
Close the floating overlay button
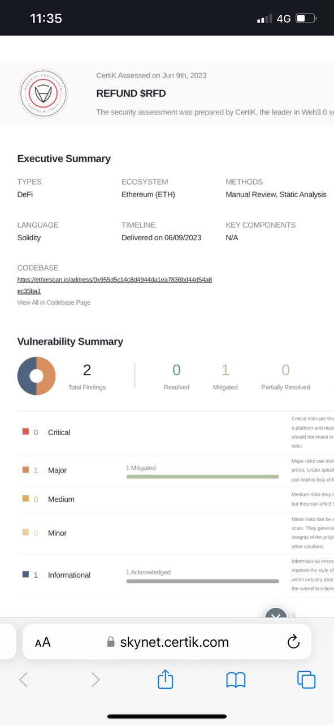(x=276, y=614)
